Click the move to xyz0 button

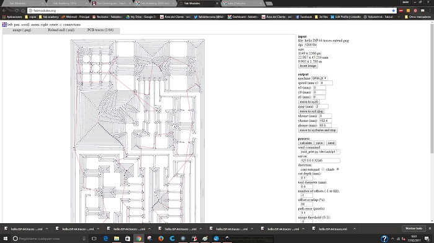click(x=309, y=102)
